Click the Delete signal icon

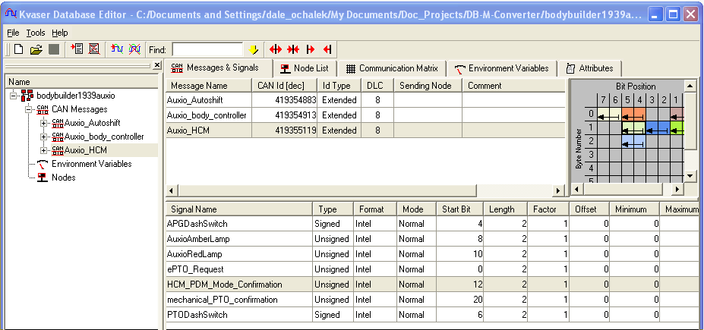pos(134,49)
